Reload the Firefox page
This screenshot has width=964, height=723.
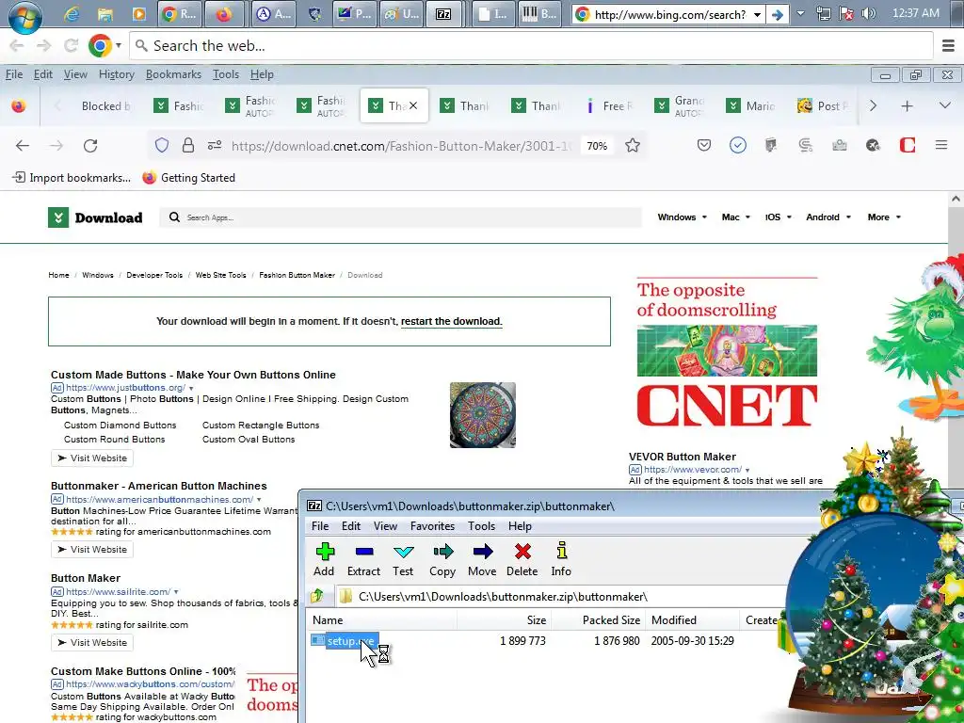(90, 146)
